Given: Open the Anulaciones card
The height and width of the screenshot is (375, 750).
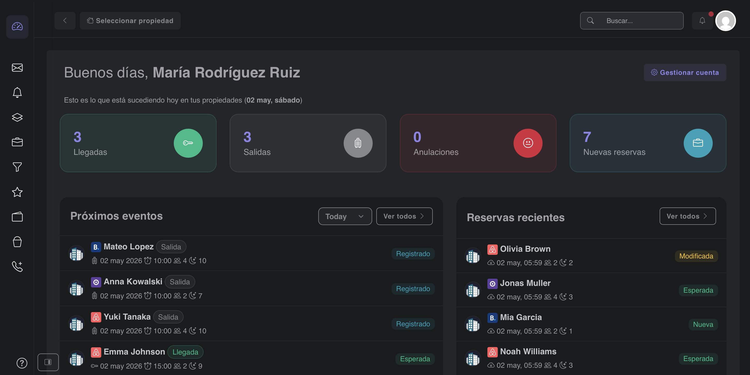Looking at the screenshot, I should tap(478, 143).
